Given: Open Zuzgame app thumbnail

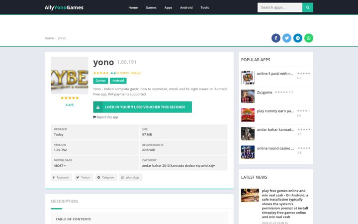Looking at the screenshot, I should tap(248, 96).
